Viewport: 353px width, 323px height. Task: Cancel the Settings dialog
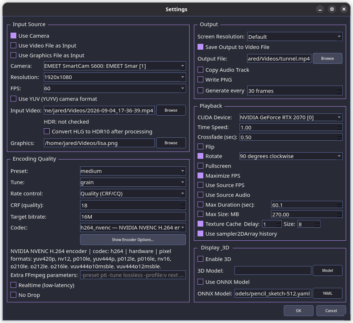pyautogui.click(x=331, y=311)
